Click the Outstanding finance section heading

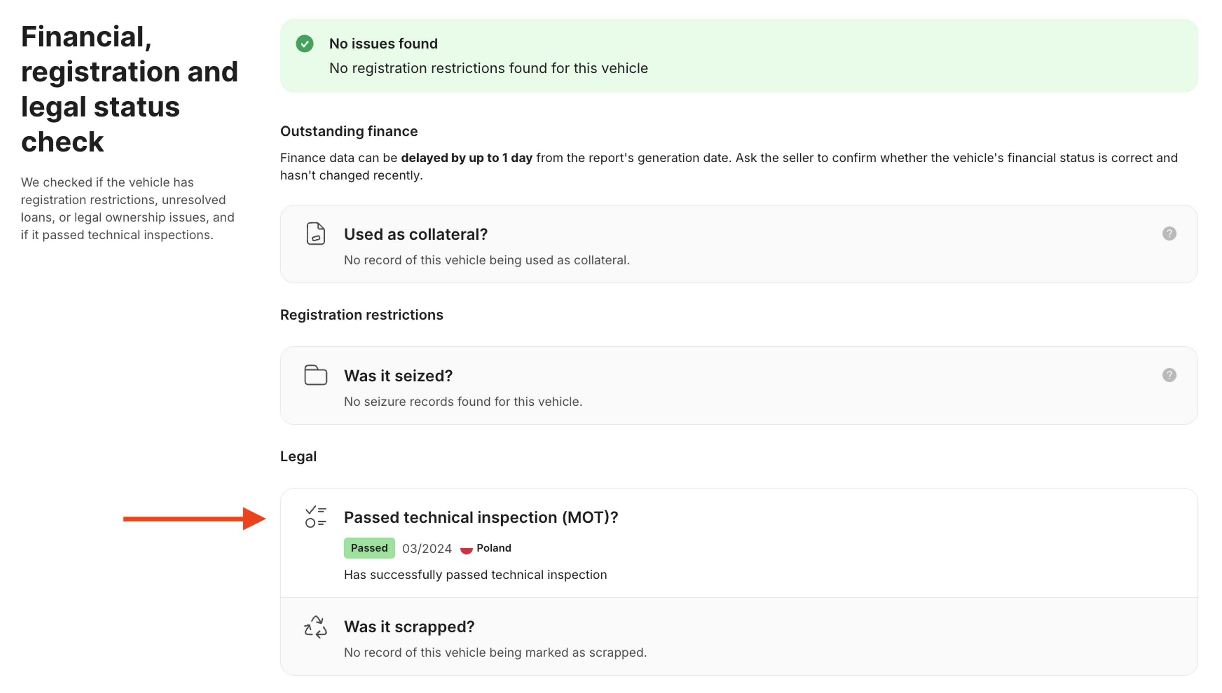pos(348,131)
